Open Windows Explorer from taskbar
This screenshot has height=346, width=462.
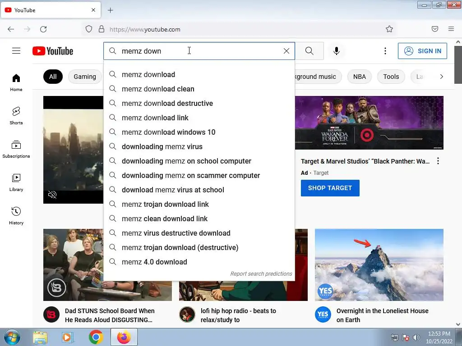40,337
